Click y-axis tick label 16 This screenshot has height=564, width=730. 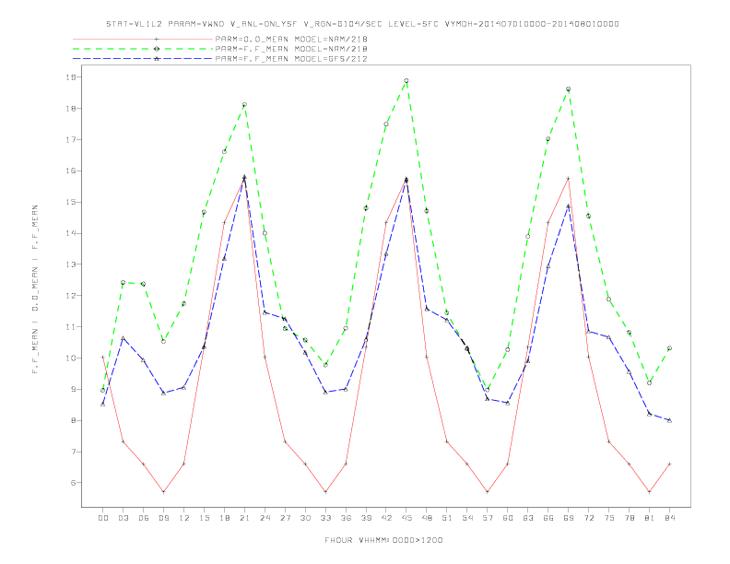pyautogui.click(x=70, y=170)
